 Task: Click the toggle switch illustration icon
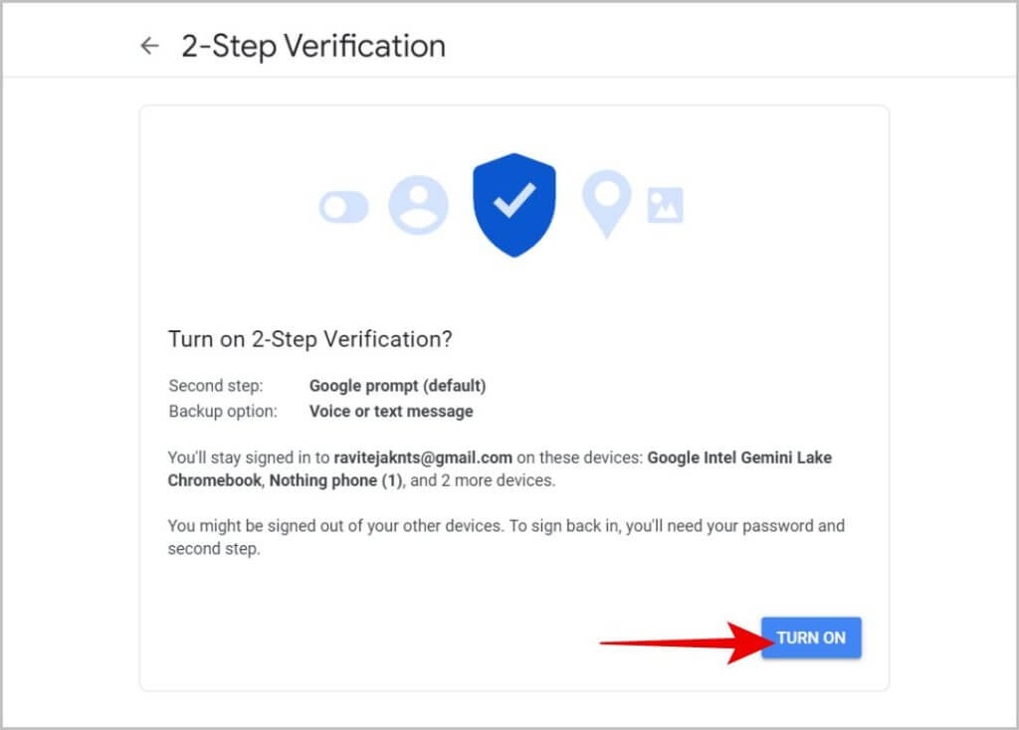(x=343, y=207)
